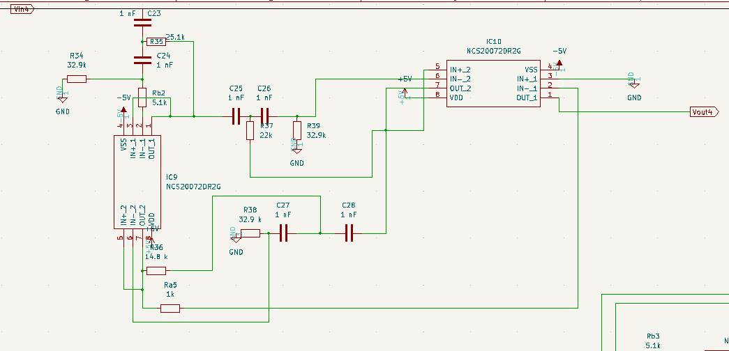The width and height of the screenshot is (729, 351).
Task: Select resistor R35 symbol
Action: 156,42
